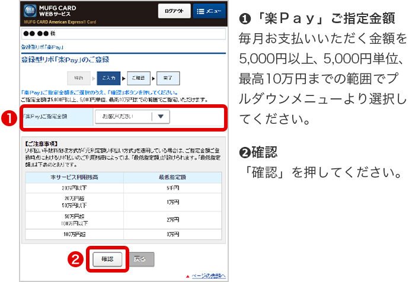This screenshot has height=282, width=409.
Task: Click the red triangle page-top icon
Action: 187,276
